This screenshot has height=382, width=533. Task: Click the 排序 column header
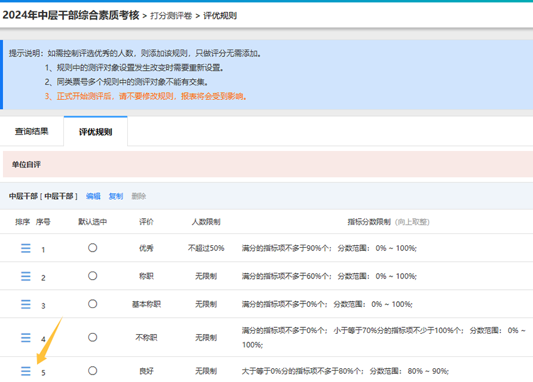[x=23, y=222]
